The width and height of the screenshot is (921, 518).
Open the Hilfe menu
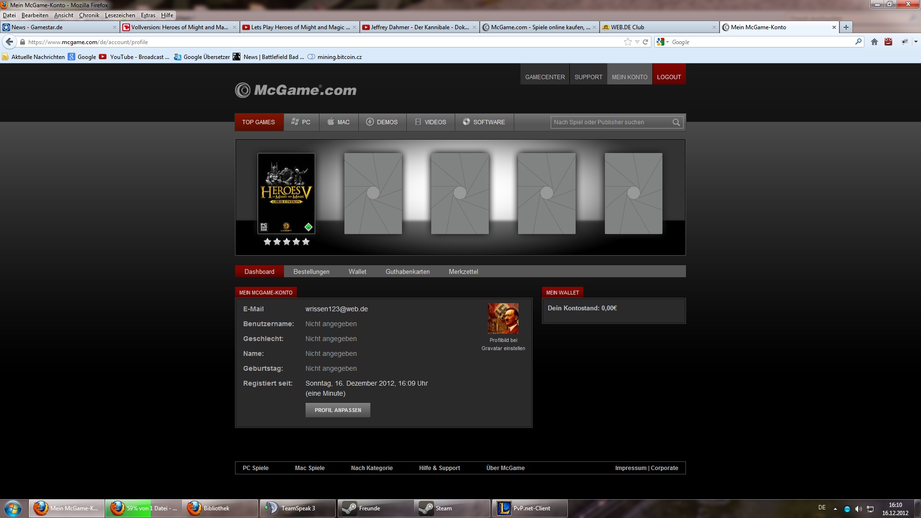[167, 15]
